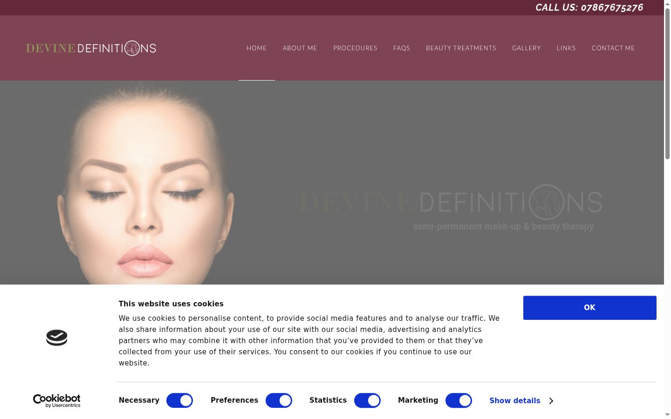The image size is (671, 419).
Task: Open the Beauty Treatments menu
Action: 461,48
